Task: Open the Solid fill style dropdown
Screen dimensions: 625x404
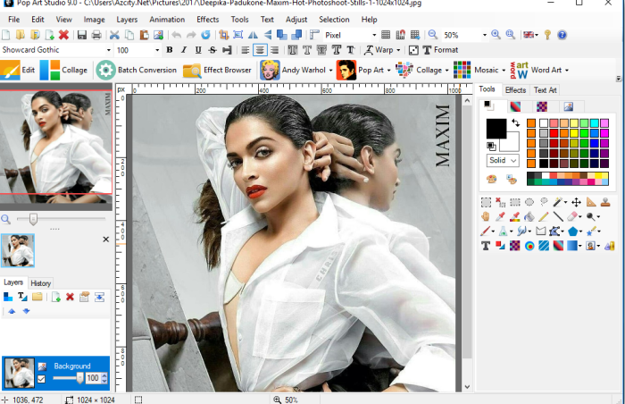Action: (503, 161)
